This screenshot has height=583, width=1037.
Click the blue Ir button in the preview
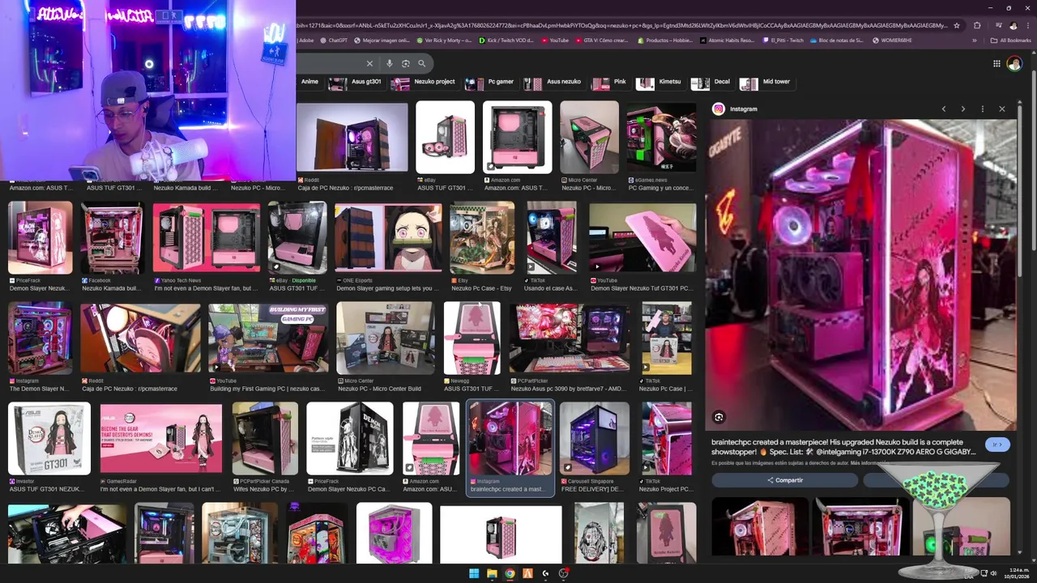click(x=997, y=445)
